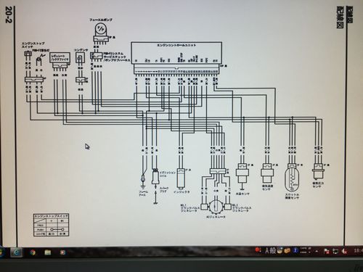The height and width of the screenshot is (272, 363).
Task: Click the throttle sensor resistor symbol
Action: pos(293,180)
